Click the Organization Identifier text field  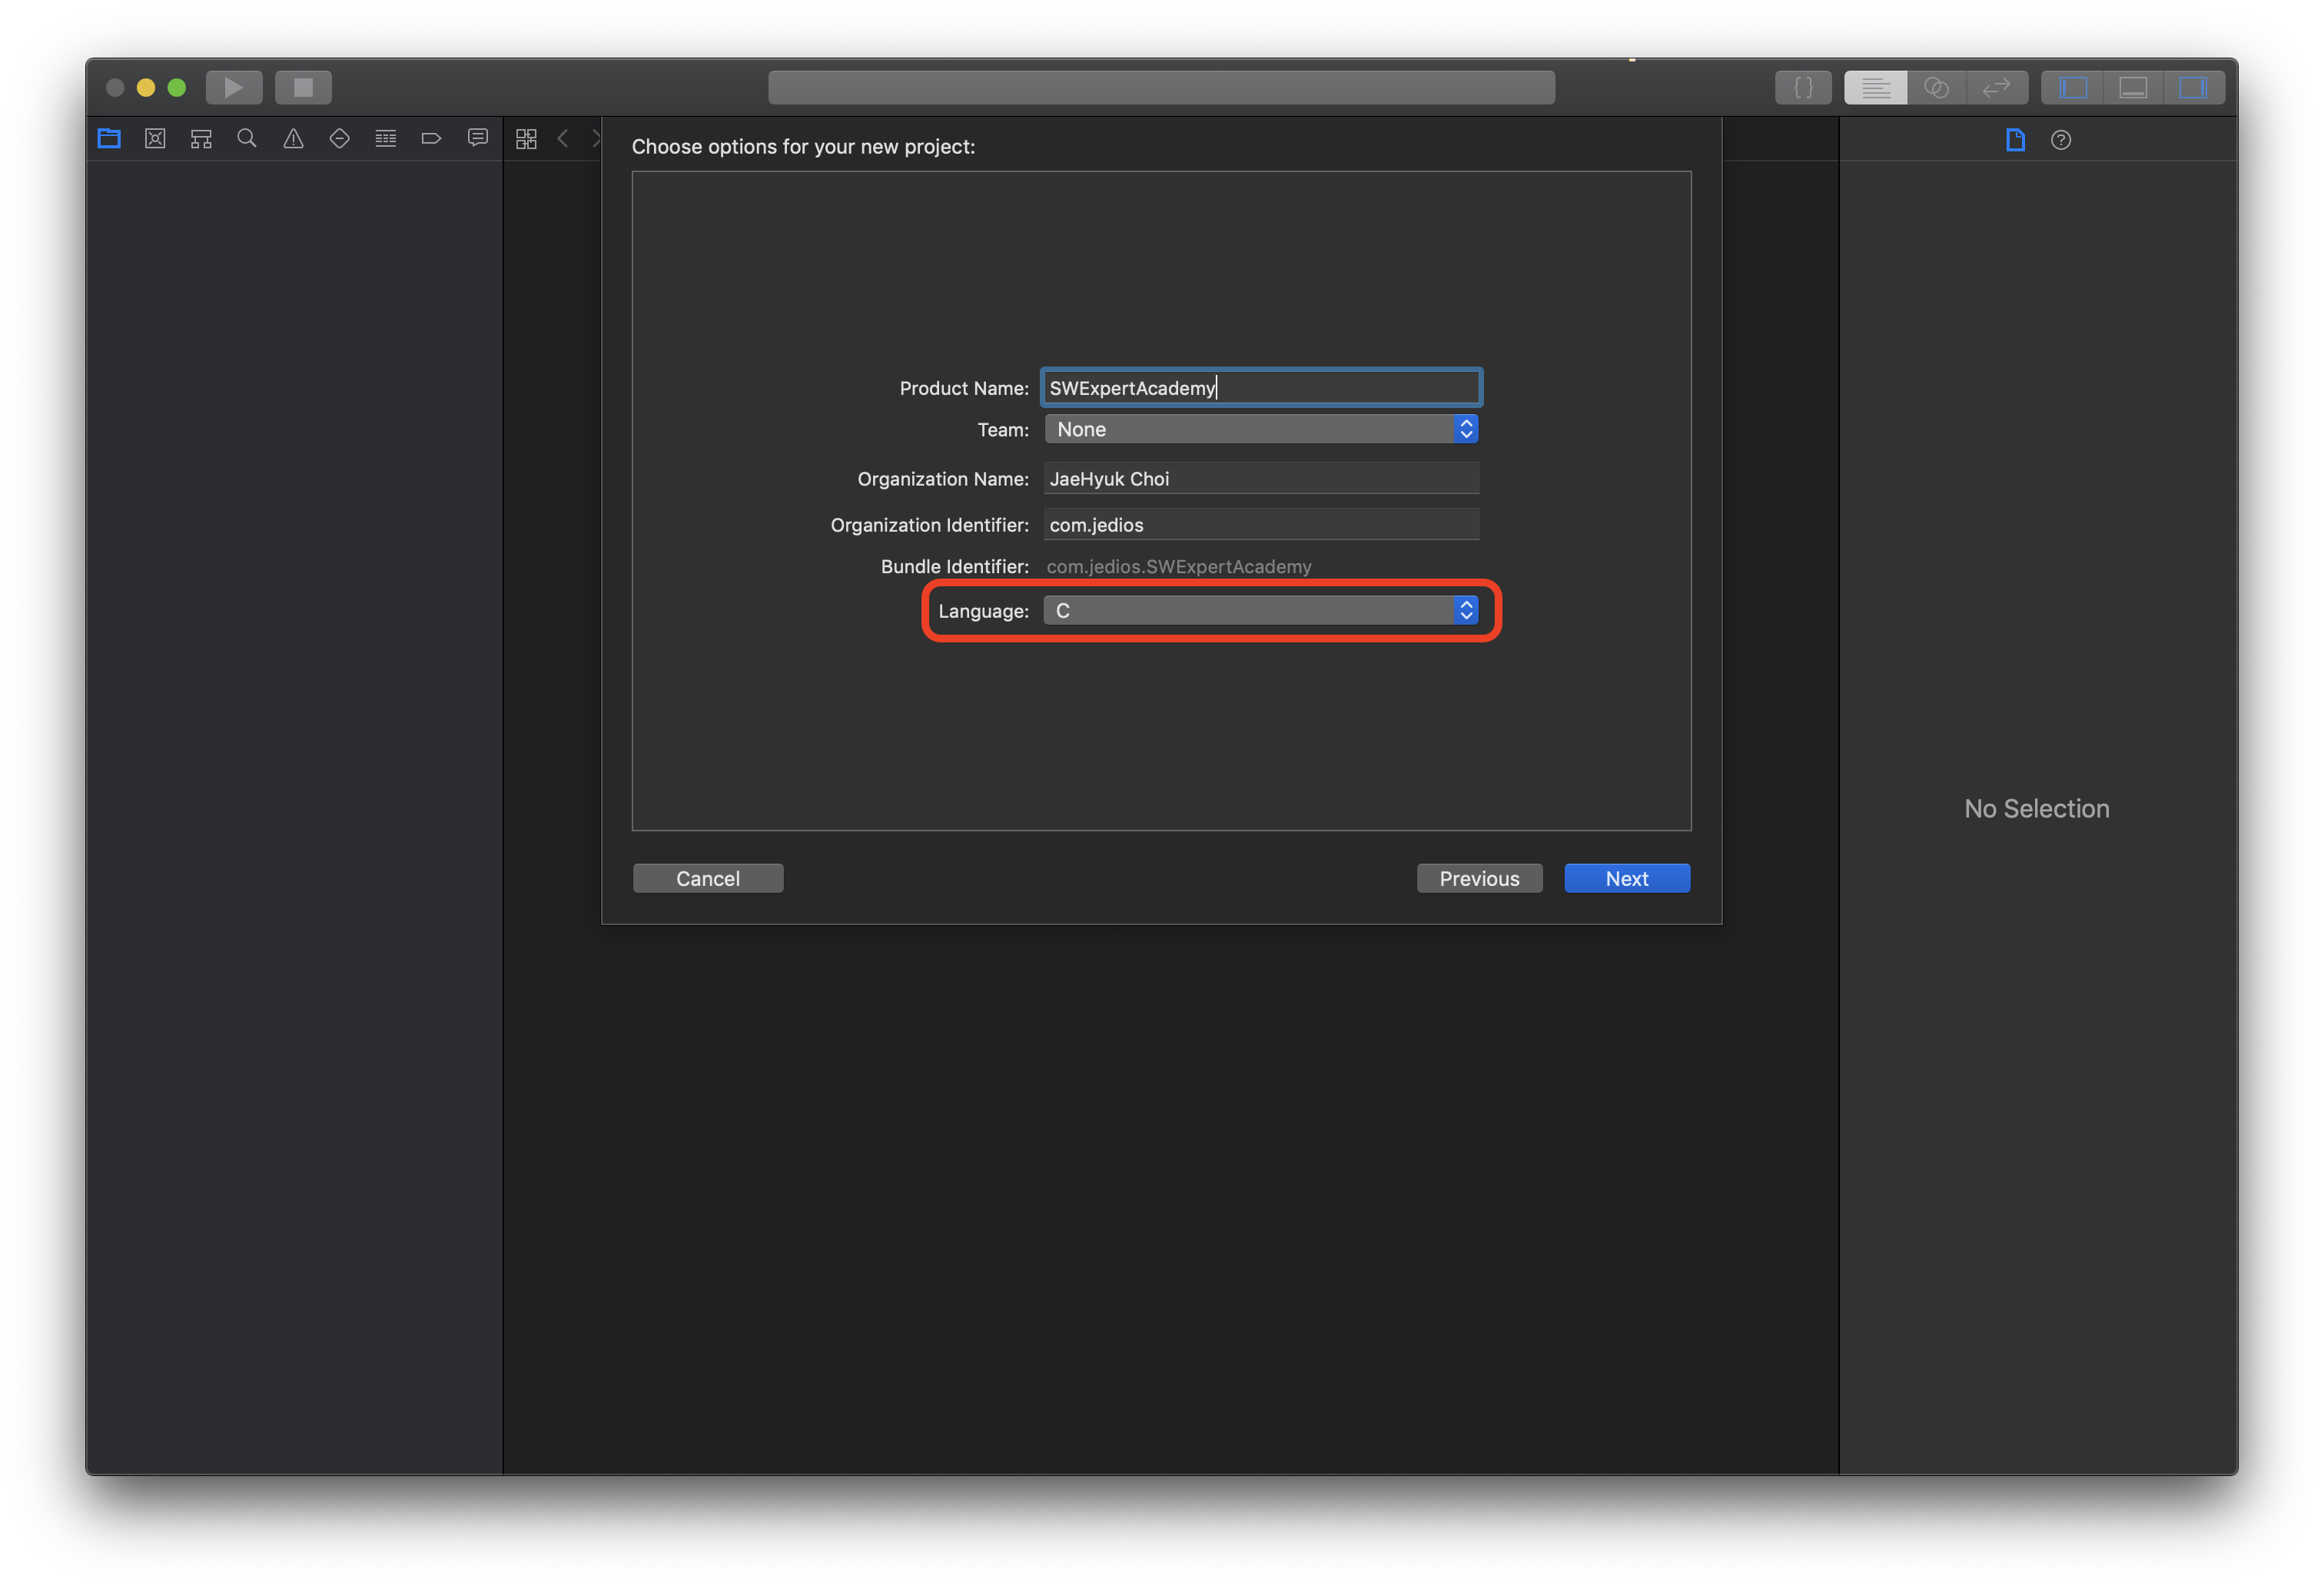click(1260, 525)
